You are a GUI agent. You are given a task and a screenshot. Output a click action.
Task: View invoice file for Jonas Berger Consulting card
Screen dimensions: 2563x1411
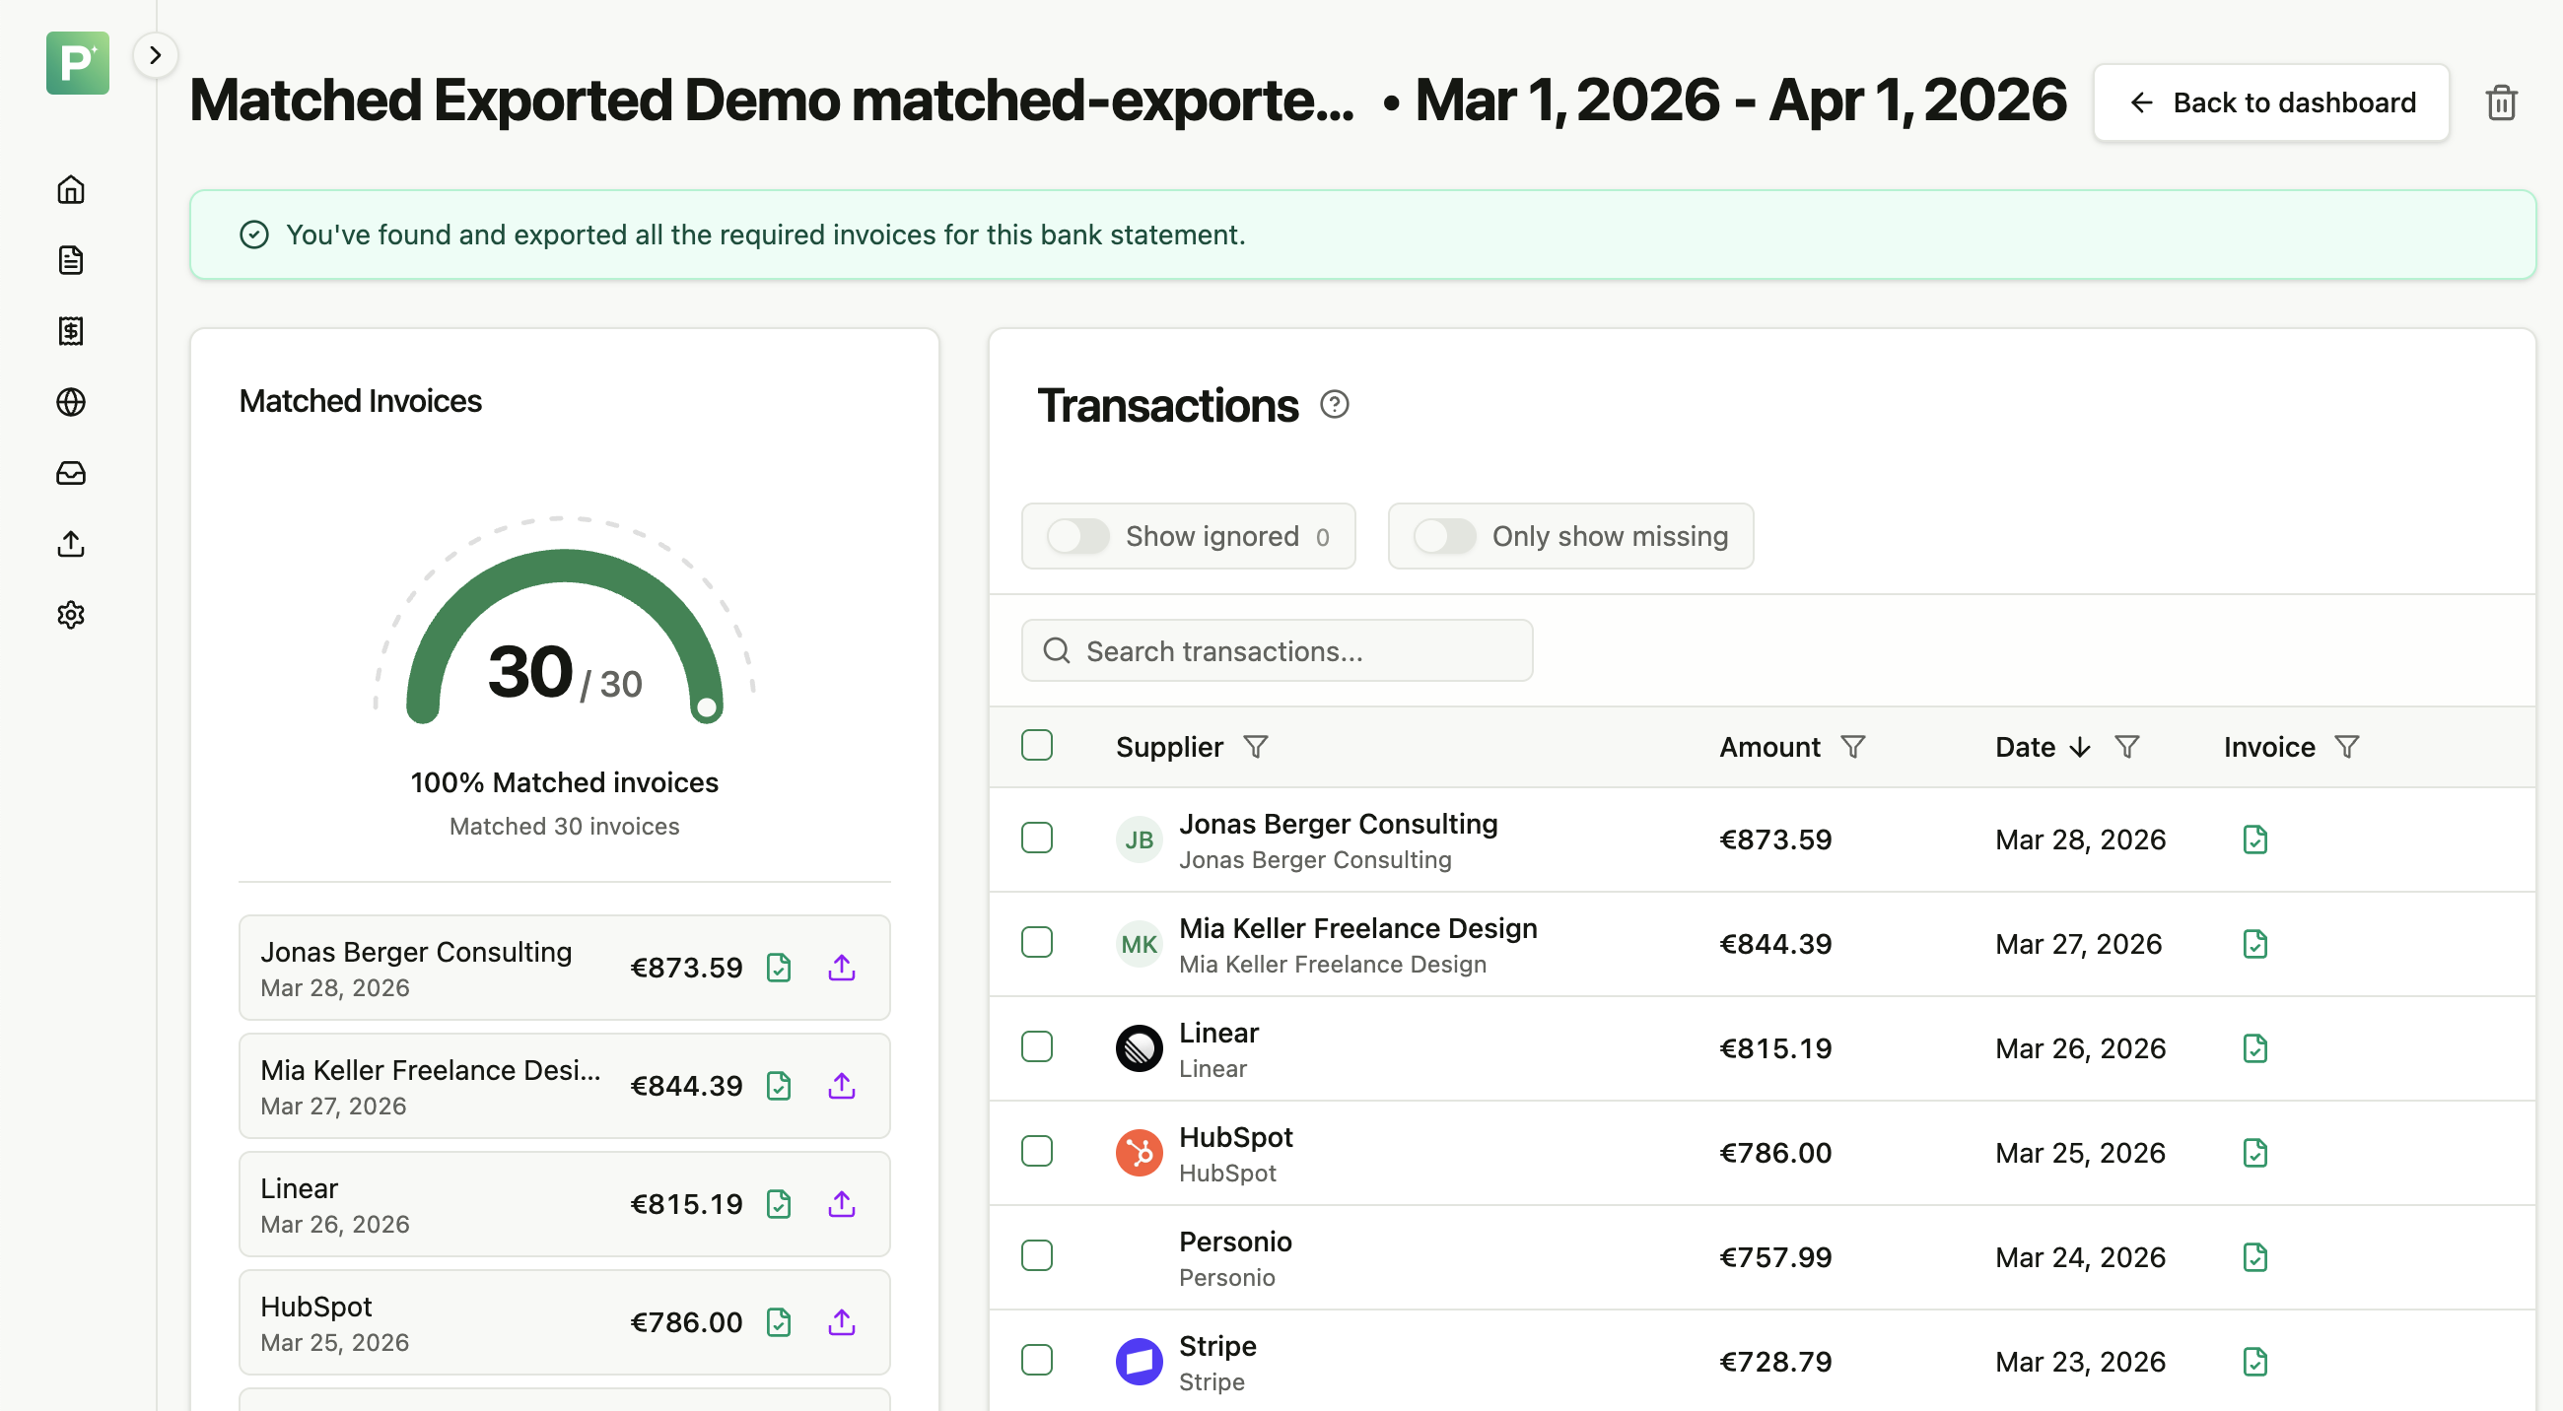(779, 968)
